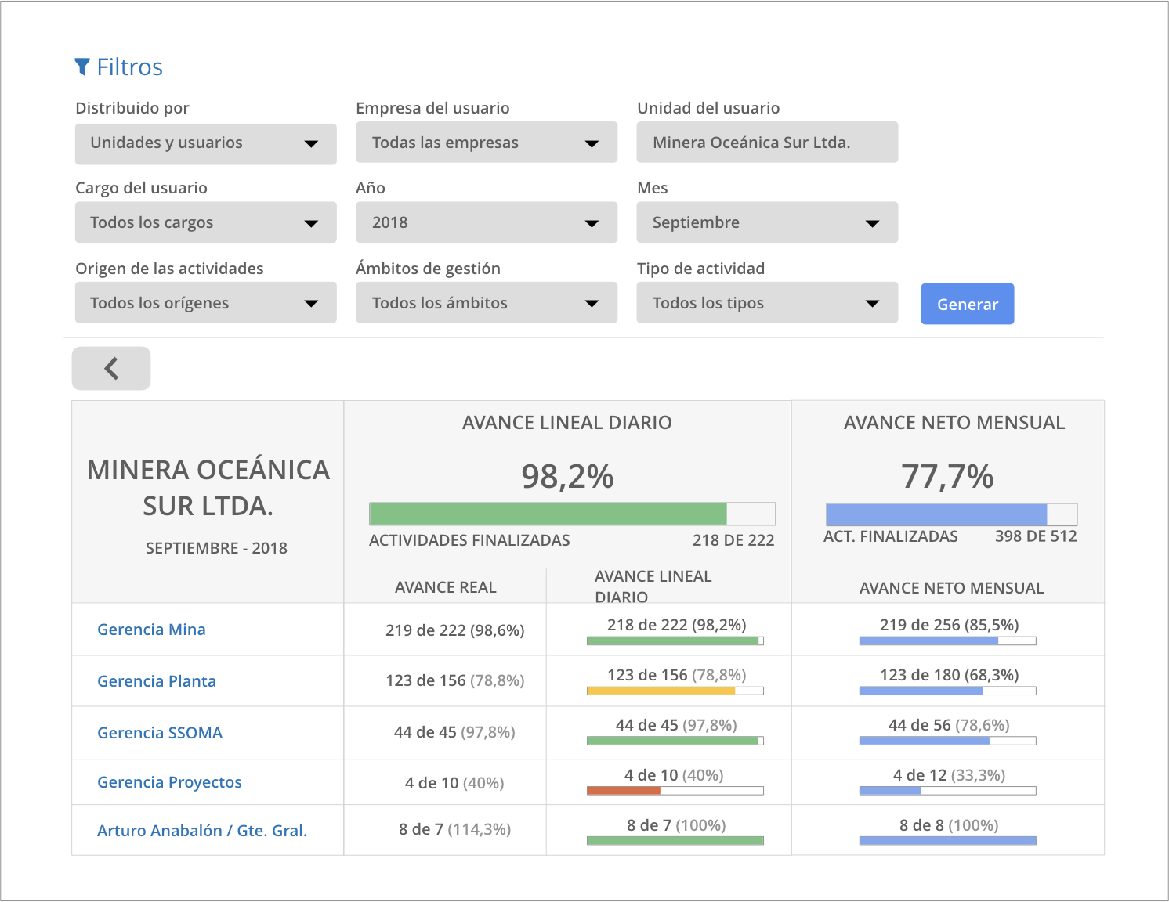This screenshot has height=902, width=1169.
Task: Open the Gerencia SSOMA link
Action: (160, 733)
